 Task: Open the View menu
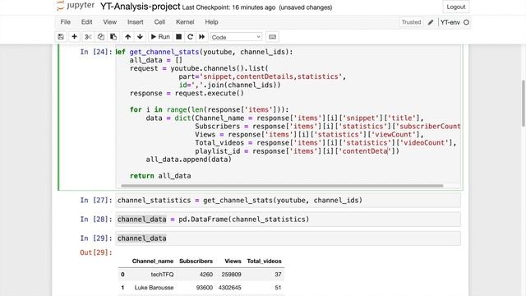point(109,22)
